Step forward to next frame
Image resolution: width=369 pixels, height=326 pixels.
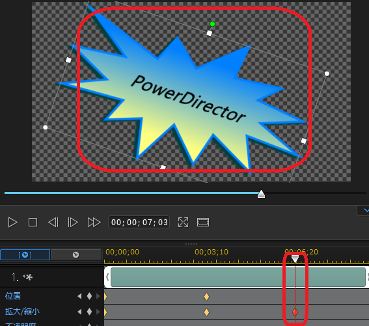coord(73,223)
